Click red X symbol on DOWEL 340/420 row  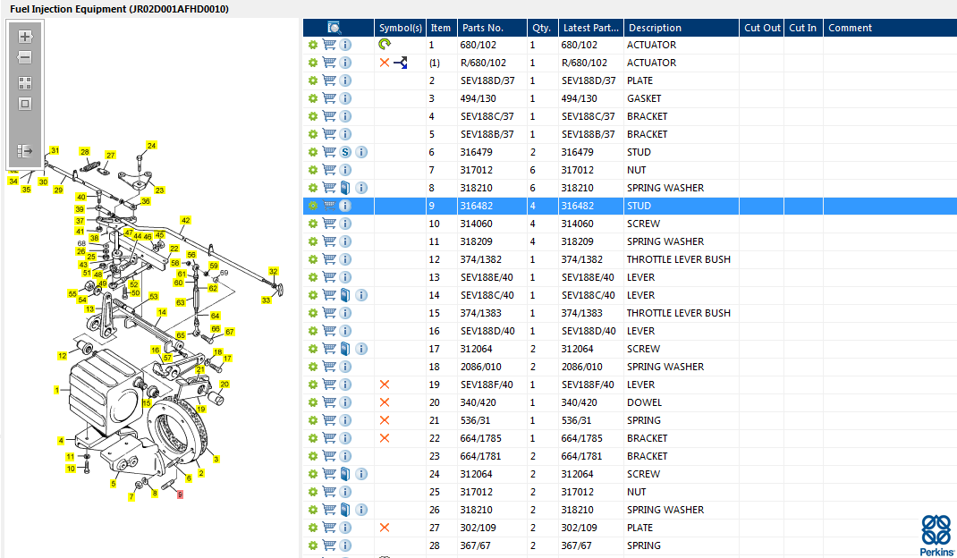pyautogui.click(x=385, y=402)
